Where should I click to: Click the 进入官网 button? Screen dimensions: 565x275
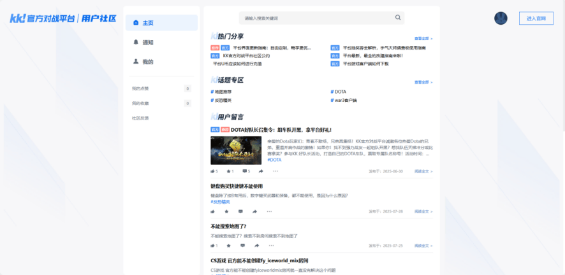[x=536, y=18]
